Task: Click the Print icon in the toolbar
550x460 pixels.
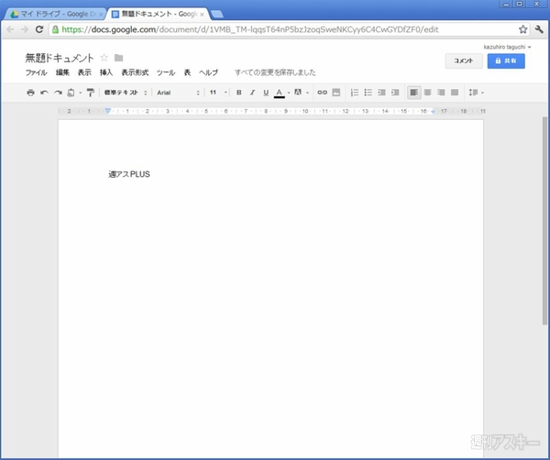Action: [x=30, y=93]
